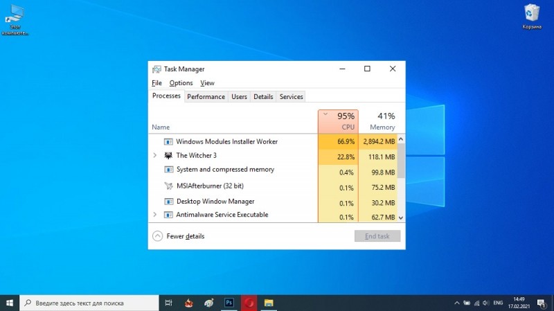Open the Task View taskbar button
The height and width of the screenshot is (311, 554).
169,303
